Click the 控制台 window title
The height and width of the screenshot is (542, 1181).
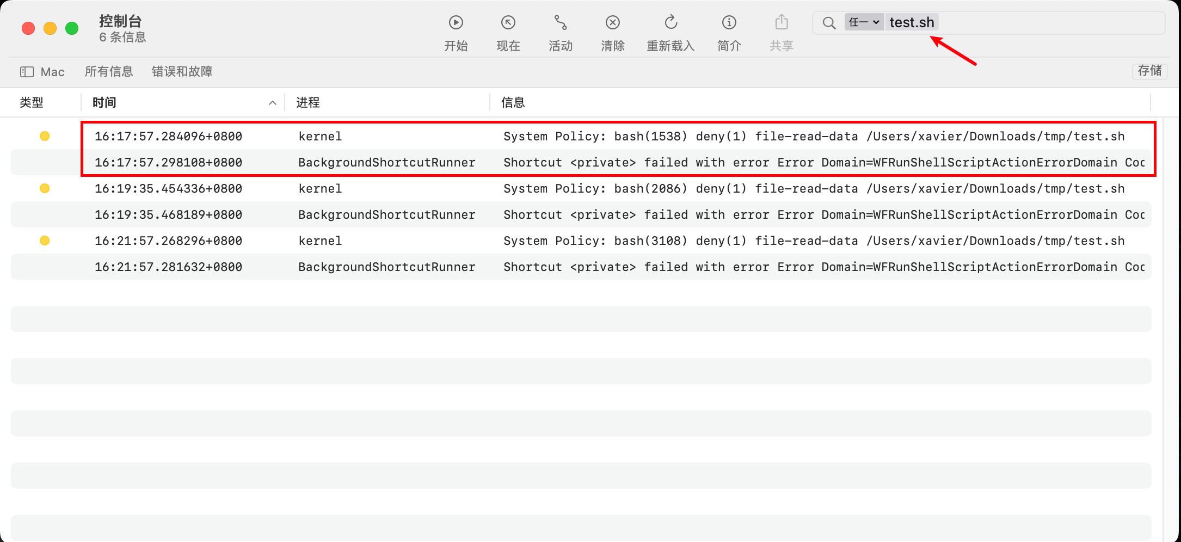point(120,21)
